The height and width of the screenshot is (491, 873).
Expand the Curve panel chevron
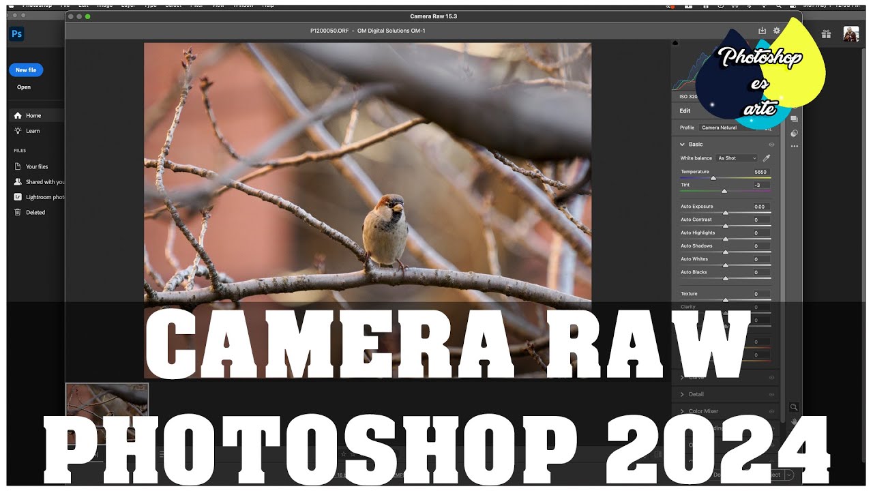(682, 377)
